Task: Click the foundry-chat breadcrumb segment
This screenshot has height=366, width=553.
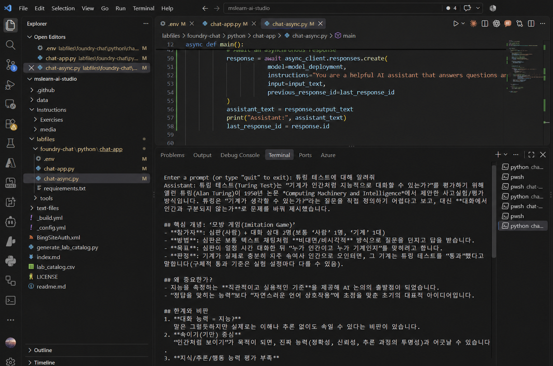Action: tap(203, 36)
